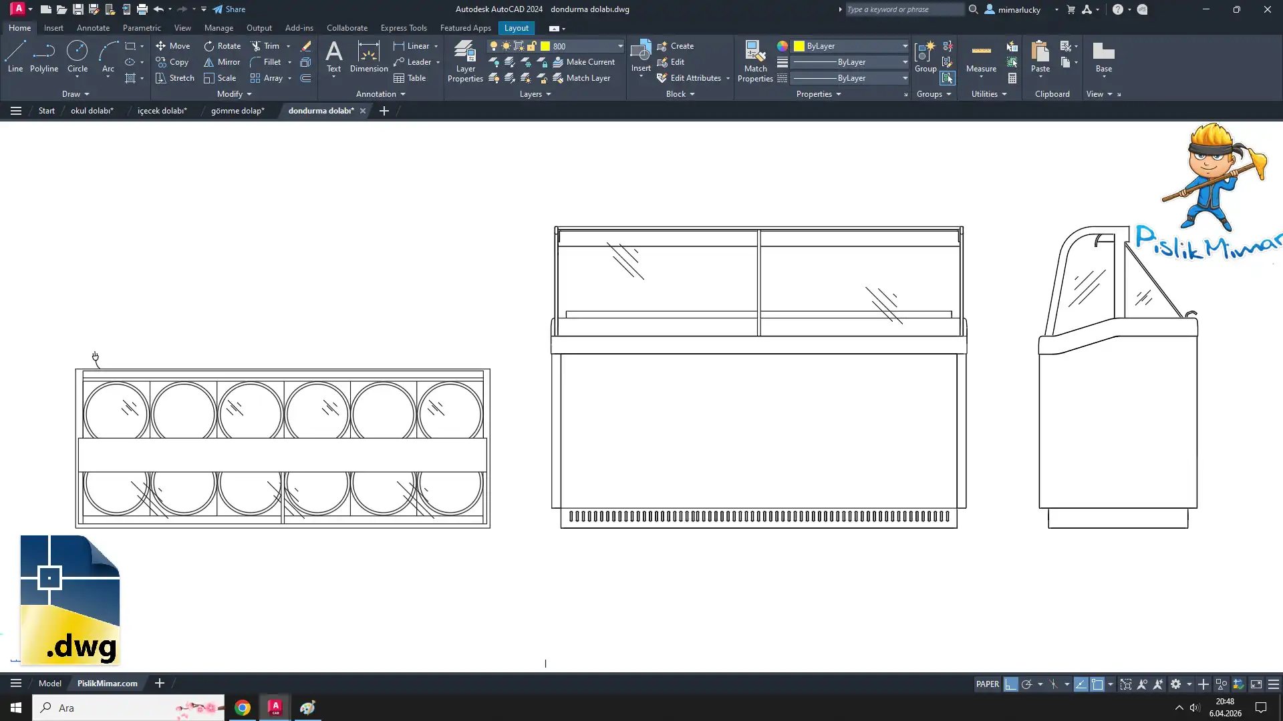Open the Annotate ribbon tab
Image resolution: width=1283 pixels, height=721 pixels.
[x=93, y=28]
